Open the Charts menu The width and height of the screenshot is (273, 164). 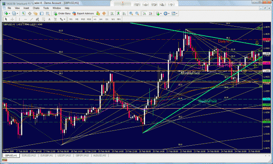pos(36,8)
